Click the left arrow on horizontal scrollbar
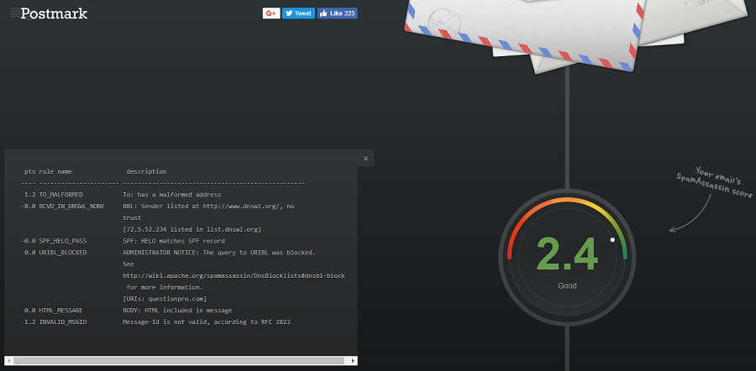This screenshot has width=756, height=371. tap(8, 361)
